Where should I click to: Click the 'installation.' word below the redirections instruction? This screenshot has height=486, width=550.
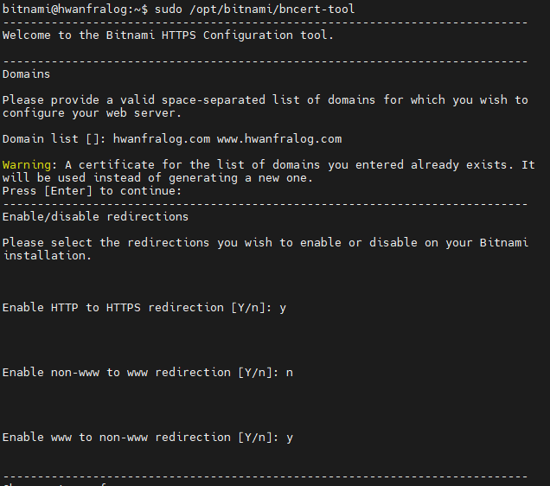click(x=47, y=255)
